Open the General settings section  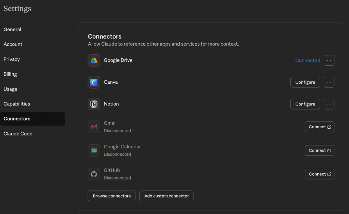tap(12, 29)
